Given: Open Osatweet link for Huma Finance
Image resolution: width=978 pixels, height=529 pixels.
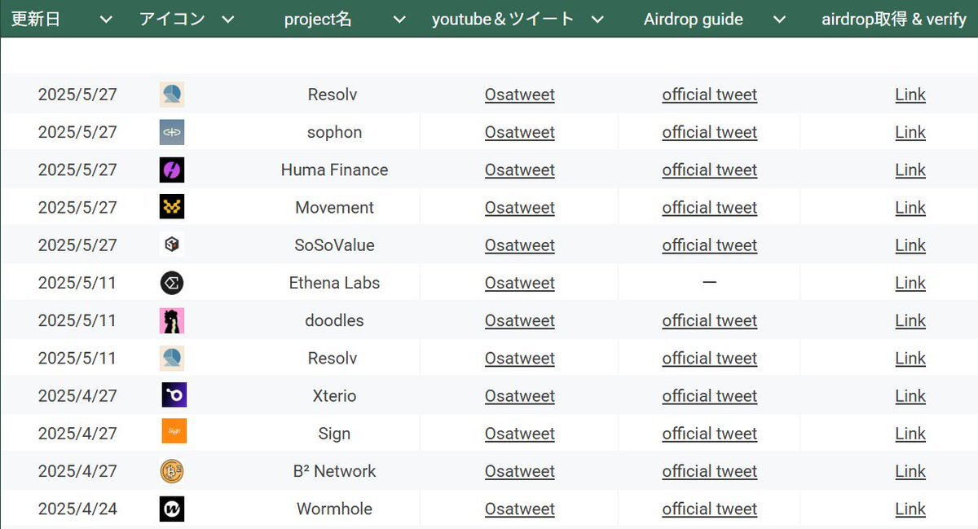Looking at the screenshot, I should pyautogui.click(x=520, y=170).
